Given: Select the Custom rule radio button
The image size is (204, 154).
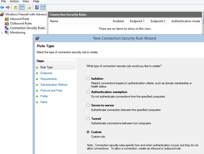Looking at the screenshot, I should click(x=88, y=132).
